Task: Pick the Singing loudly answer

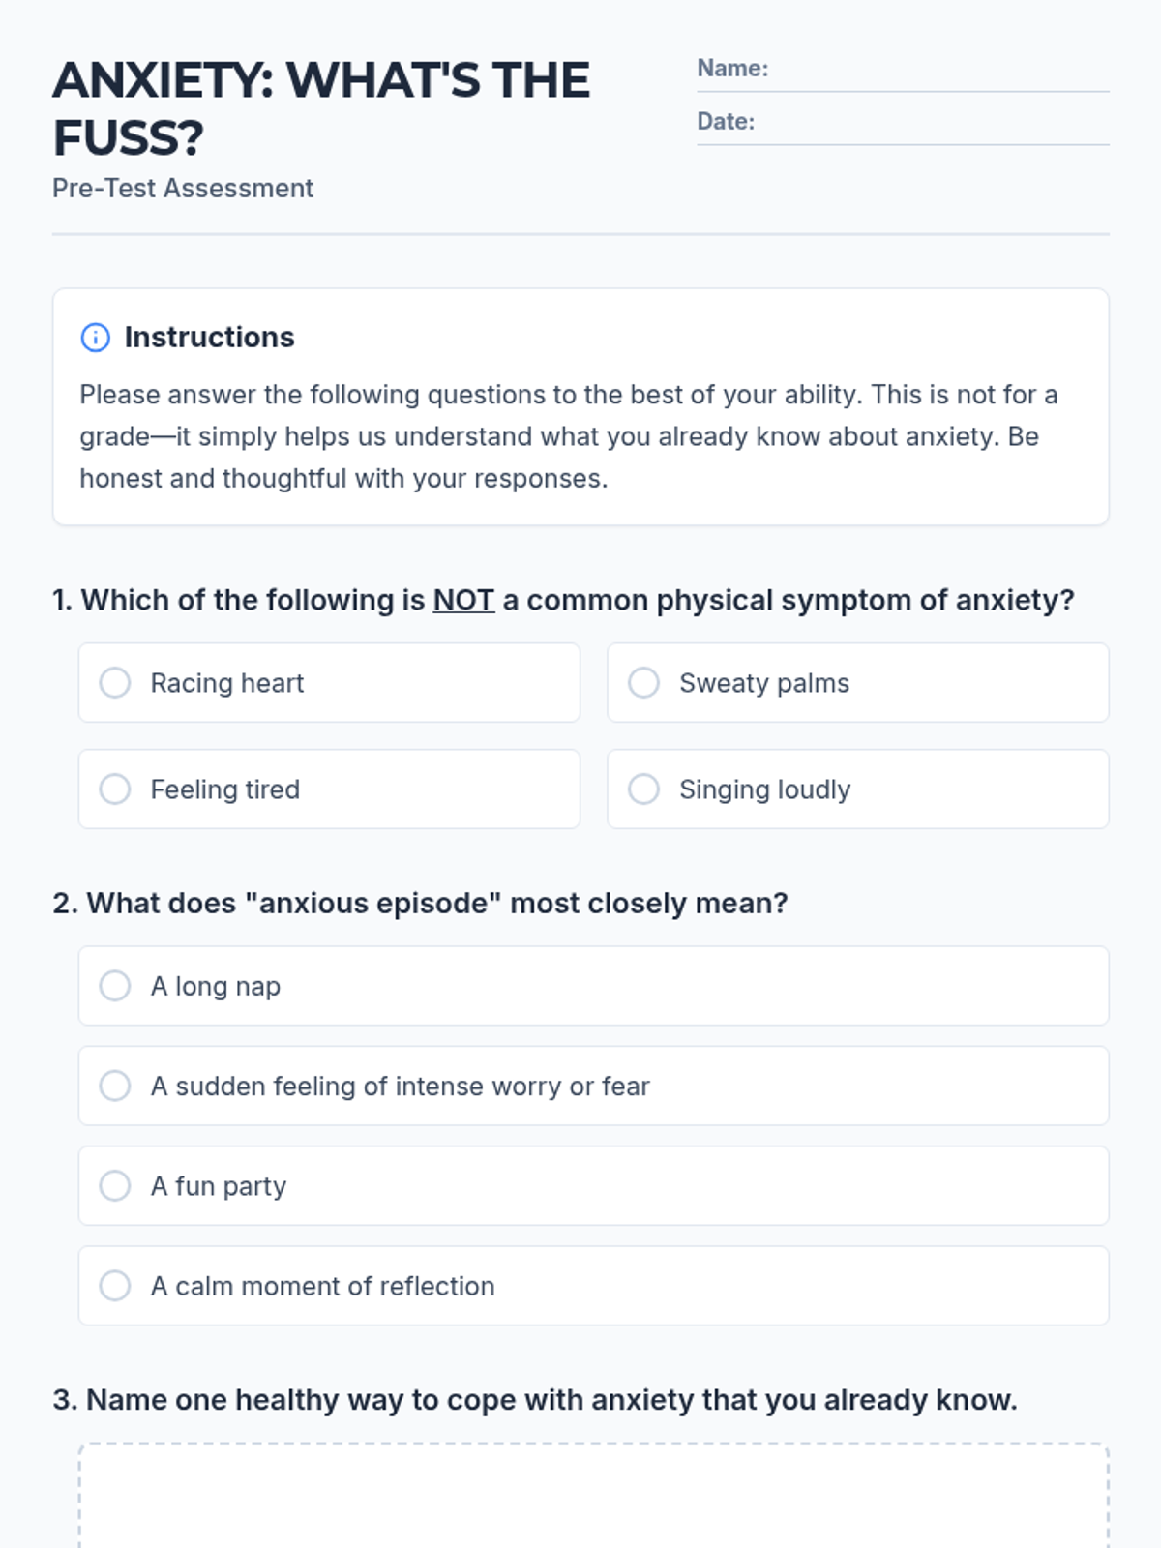Action: [644, 789]
